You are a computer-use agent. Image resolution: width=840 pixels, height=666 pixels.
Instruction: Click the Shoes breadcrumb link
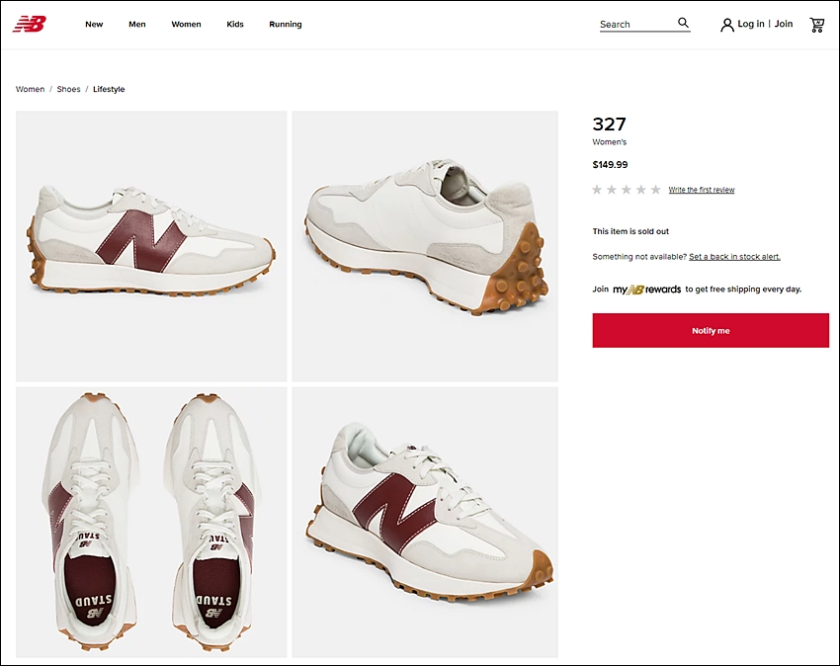click(x=68, y=89)
